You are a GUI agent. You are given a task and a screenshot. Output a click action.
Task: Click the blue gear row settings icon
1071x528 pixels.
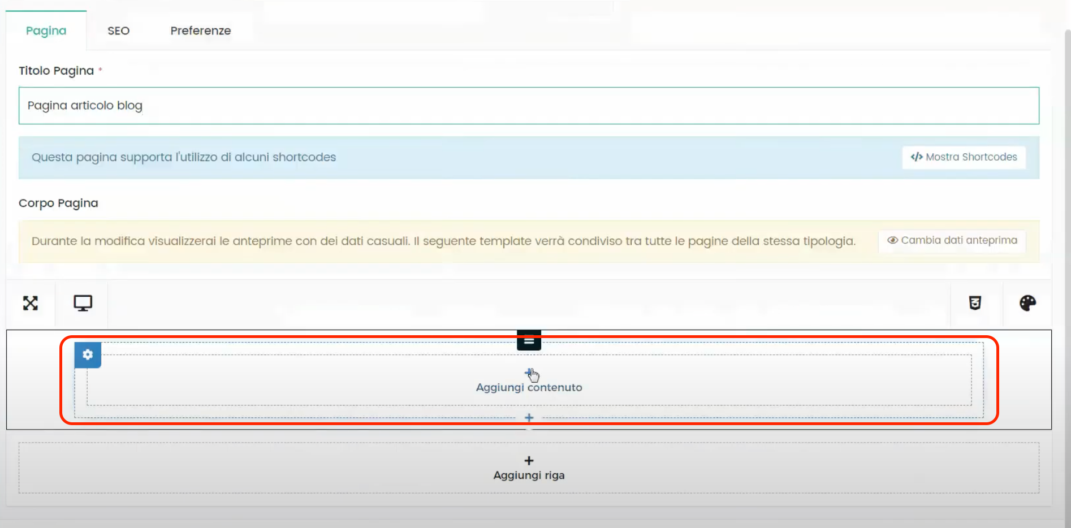pos(88,355)
